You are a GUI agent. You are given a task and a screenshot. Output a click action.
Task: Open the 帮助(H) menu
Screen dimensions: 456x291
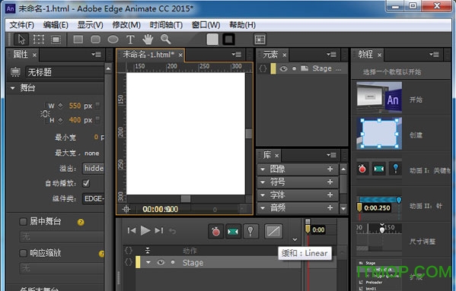click(x=242, y=25)
